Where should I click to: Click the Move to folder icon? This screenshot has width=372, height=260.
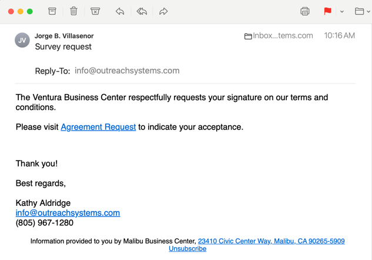click(359, 11)
